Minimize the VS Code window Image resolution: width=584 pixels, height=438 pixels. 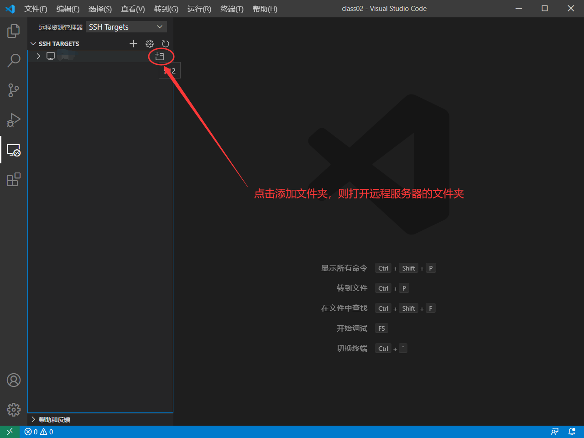click(519, 9)
